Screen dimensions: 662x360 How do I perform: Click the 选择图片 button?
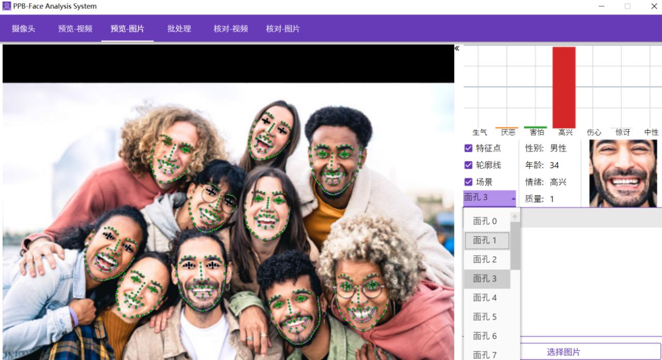[563, 352]
